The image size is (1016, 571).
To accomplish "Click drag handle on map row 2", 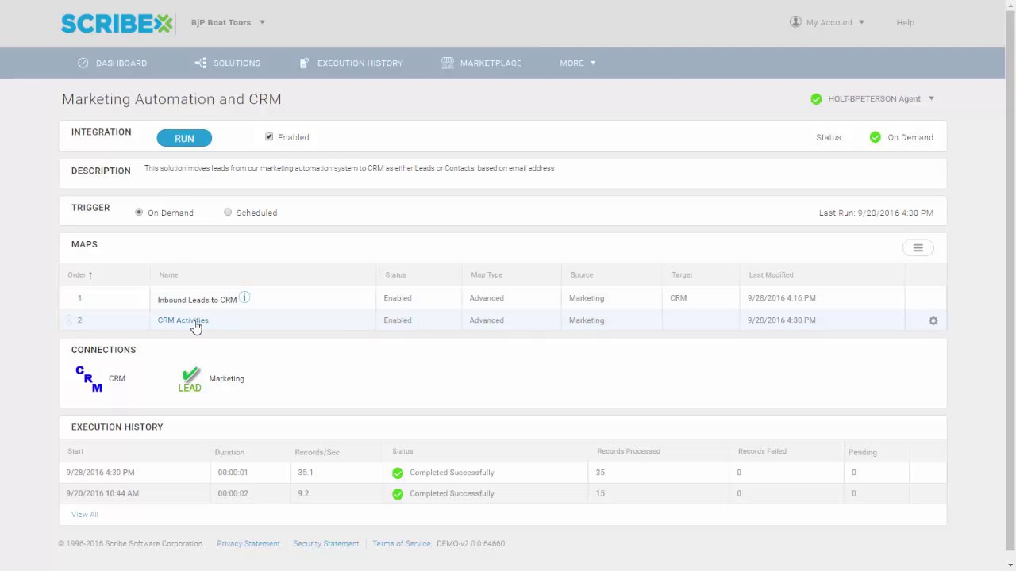I will [69, 320].
